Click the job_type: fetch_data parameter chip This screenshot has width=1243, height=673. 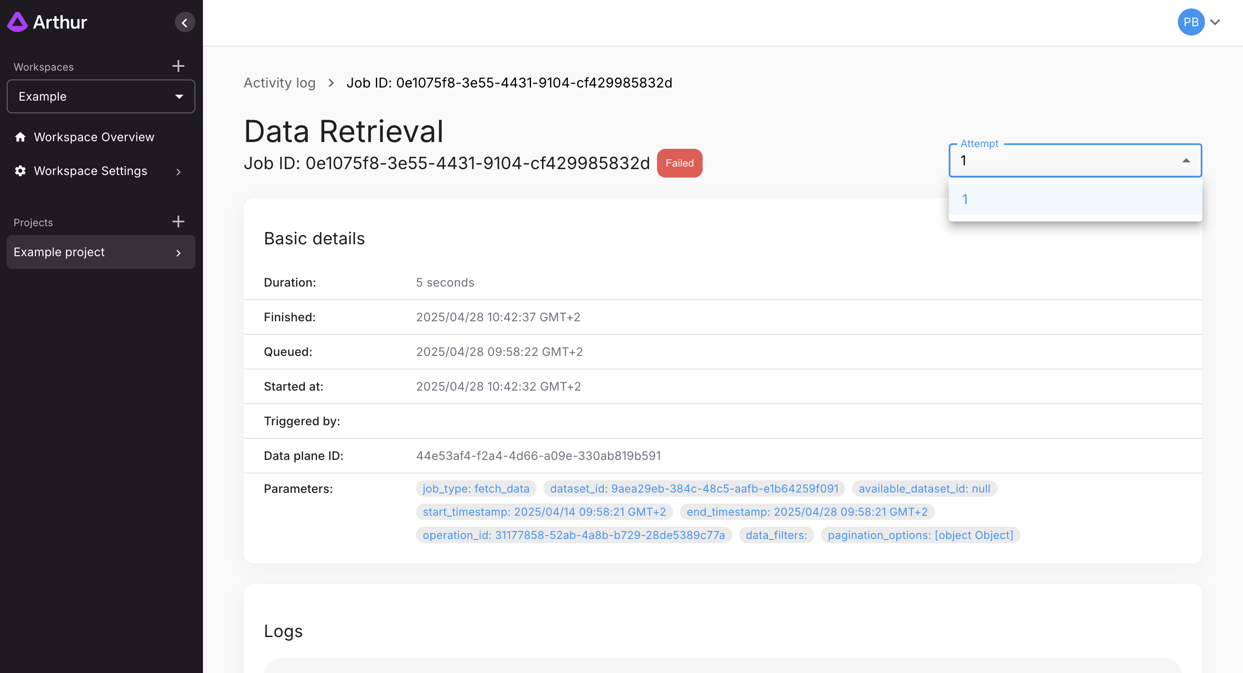(475, 489)
